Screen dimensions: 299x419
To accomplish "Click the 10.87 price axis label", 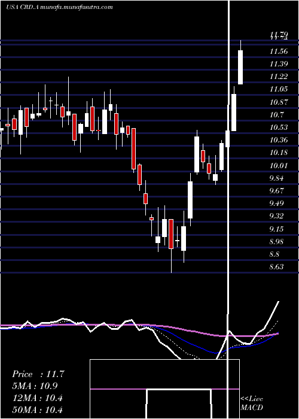I will coord(279,102).
